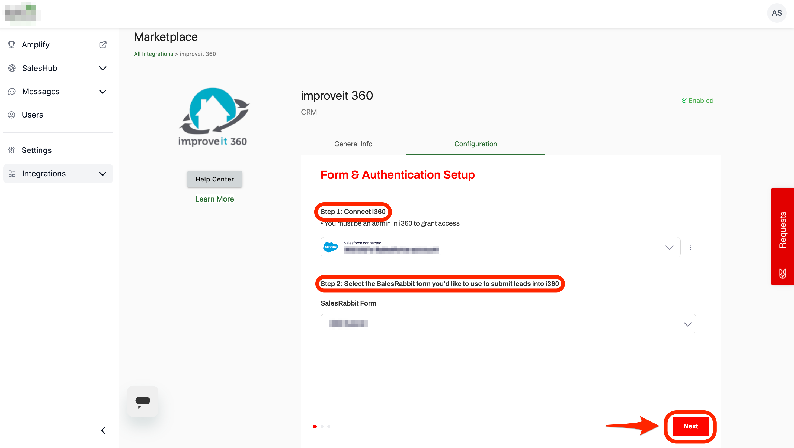Viewport: 794px width, 448px height.
Task: Collapse the sidebar using the left chevron
Action: [x=103, y=430]
